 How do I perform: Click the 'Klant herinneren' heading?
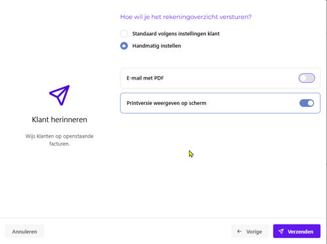click(60, 119)
